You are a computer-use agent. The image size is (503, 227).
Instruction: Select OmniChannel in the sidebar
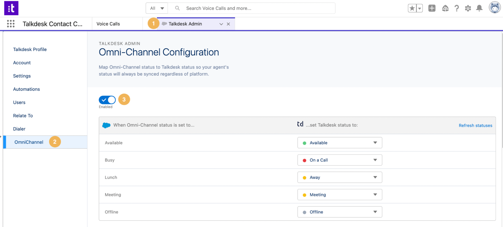click(28, 142)
